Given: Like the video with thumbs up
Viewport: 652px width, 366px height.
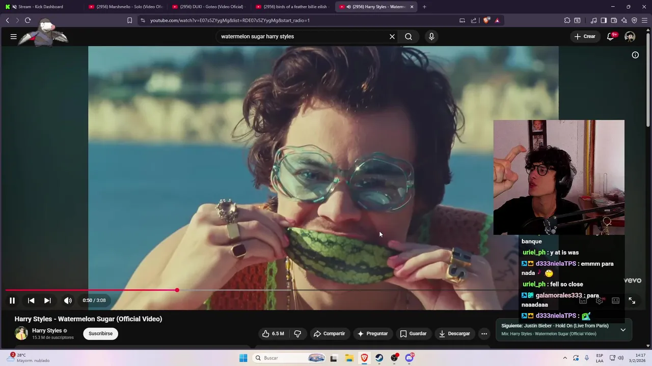Looking at the screenshot, I should [273, 333].
